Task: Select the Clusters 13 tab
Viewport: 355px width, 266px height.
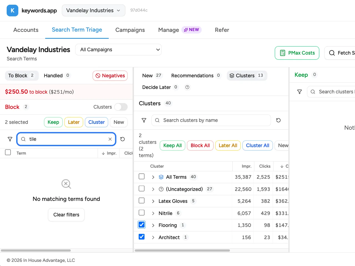Action: pyautogui.click(x=247, y=76)
